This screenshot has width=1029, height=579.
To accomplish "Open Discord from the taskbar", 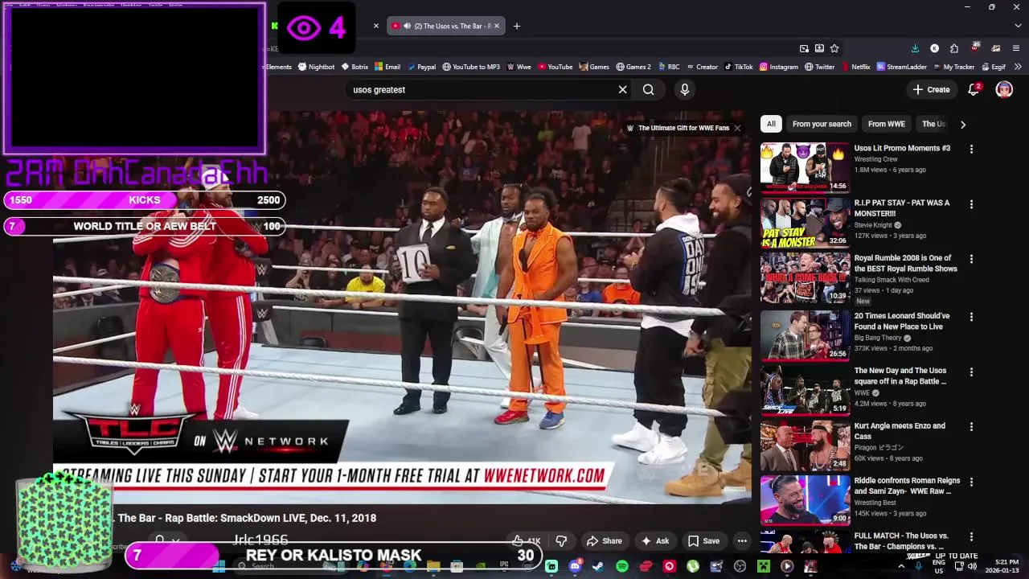I will pos(575,566).
